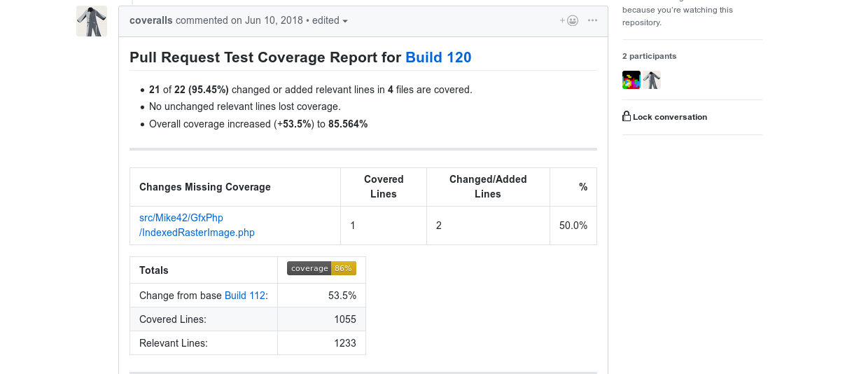The image size is (859, 374).
Task: Open the Build 112 base link
Action: coord(244,296)
